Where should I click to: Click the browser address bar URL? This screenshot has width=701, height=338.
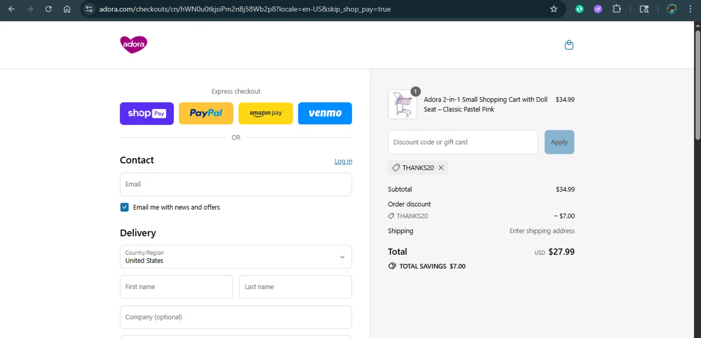point(245,9)
